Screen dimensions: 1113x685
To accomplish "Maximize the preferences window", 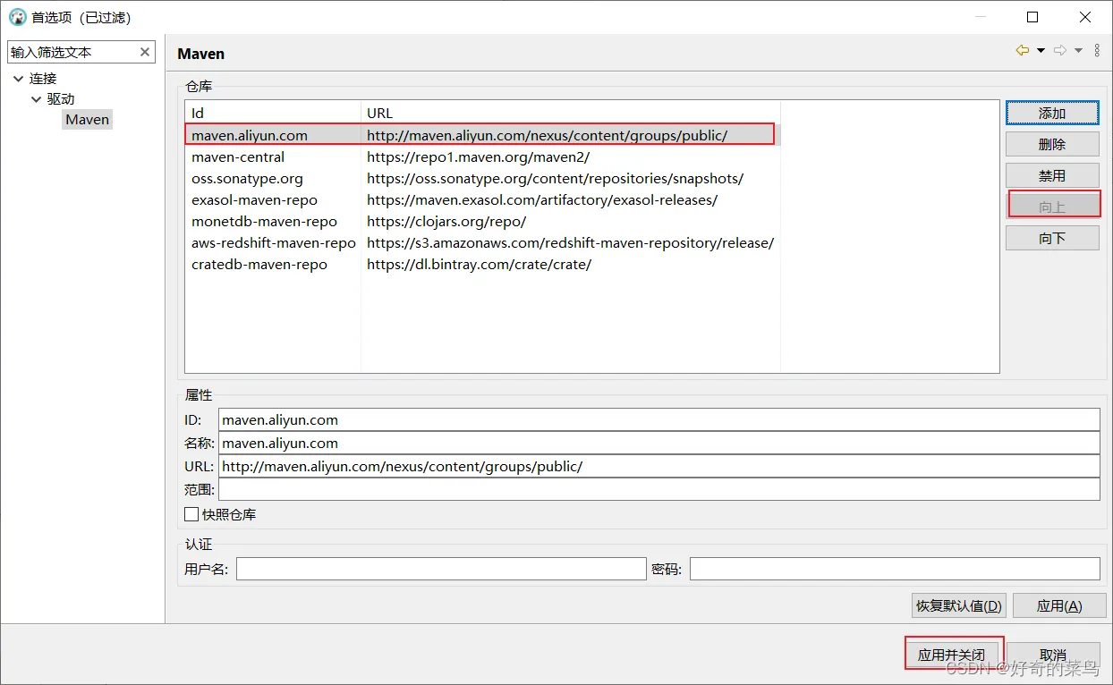I will [x=1032, y=17].
